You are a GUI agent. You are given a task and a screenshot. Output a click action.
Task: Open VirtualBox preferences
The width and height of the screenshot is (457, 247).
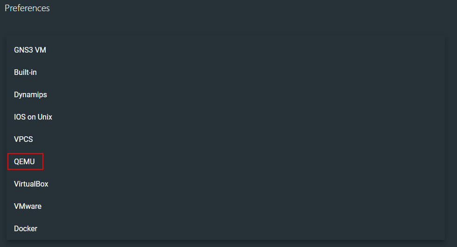(x=31, y=184)
